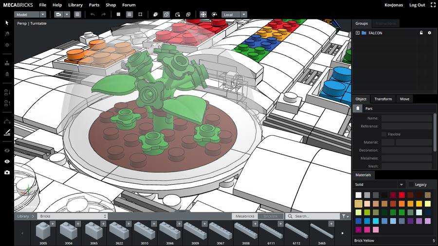Activate the move arrows transform tool
The height and width of the screenshot is (246, 438).
203,15
